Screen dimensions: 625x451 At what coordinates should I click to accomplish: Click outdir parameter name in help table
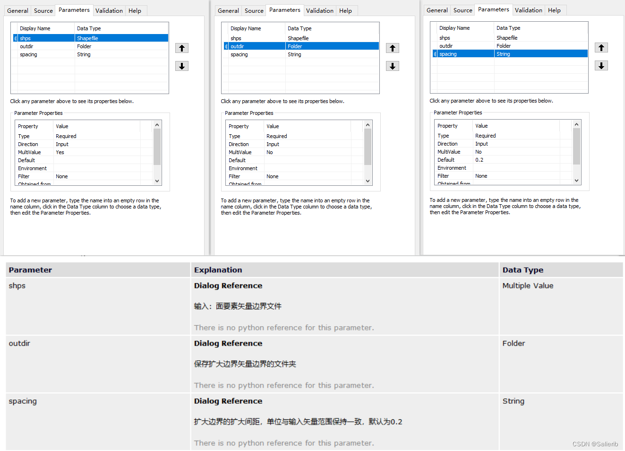click(19, 343)
